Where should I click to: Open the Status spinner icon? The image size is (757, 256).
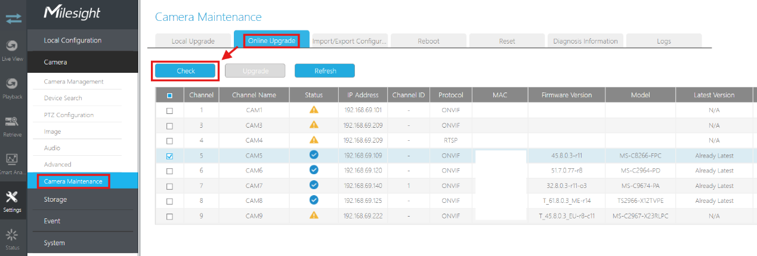(x=13, y=235)
